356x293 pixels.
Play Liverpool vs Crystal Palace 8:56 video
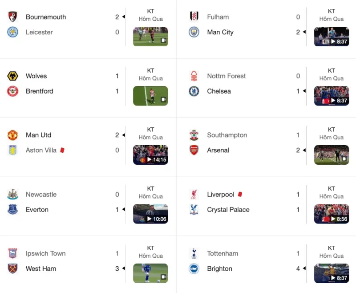click(332, 214)
